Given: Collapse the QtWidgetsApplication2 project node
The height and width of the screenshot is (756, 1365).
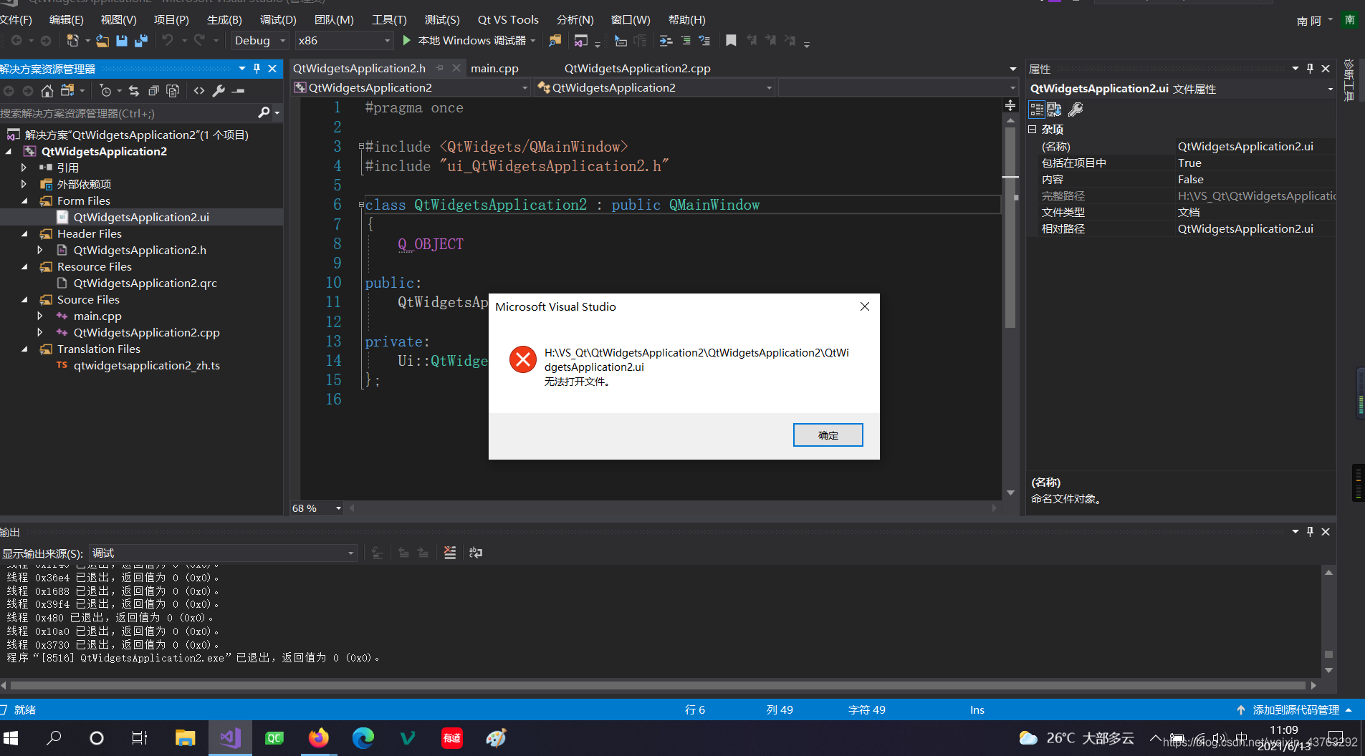Looking at the screenshot, I should [9, 152].
